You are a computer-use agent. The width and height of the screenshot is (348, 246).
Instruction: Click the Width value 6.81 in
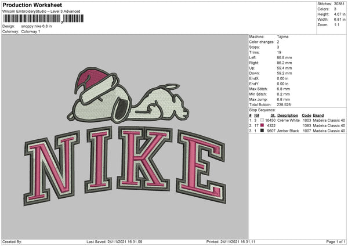pos(339,20)
